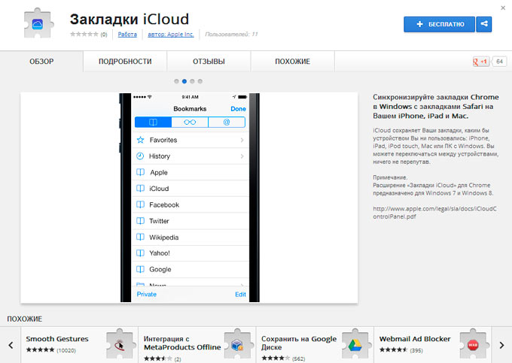The height and width of the screenshot is (363, 512).
Task: Click the ПОХОЖИЕ section heading
Action: click(25, 319)
